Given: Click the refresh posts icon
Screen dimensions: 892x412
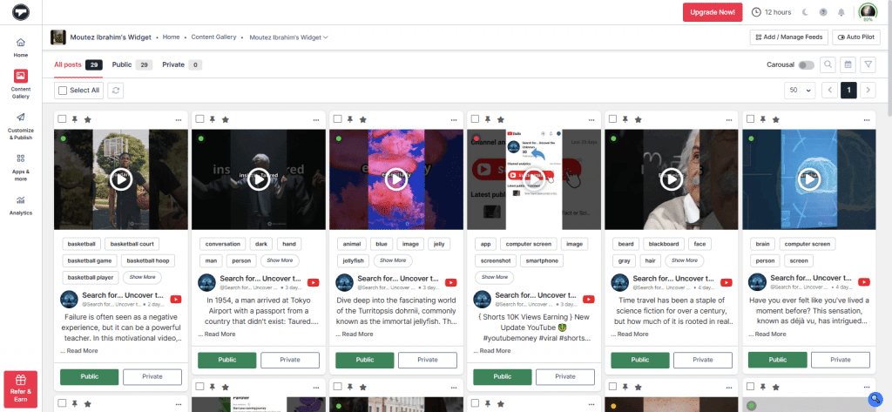Looking at the screenshot, I should coord(117,90).
